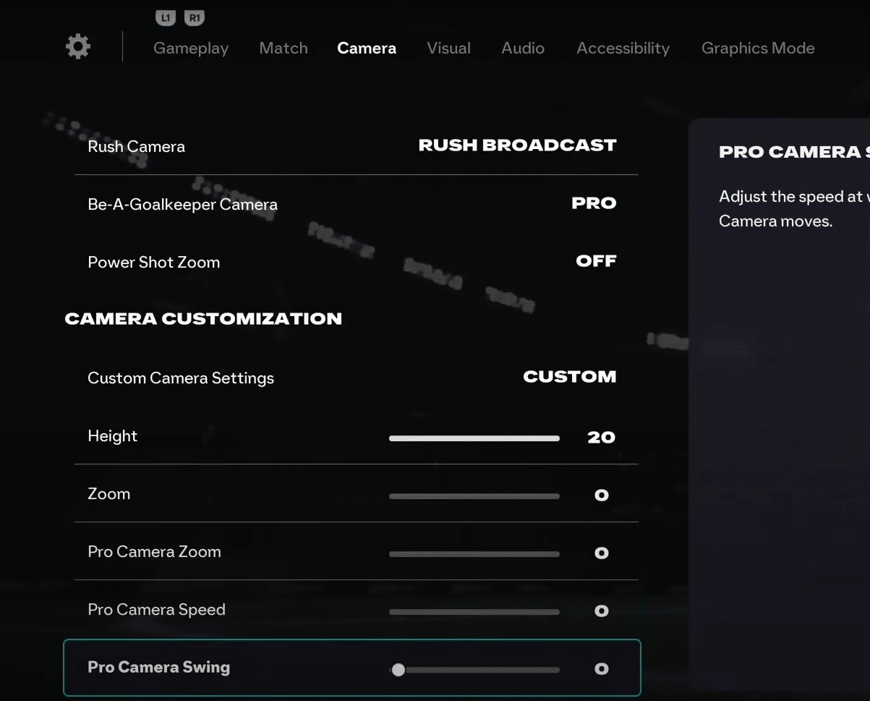Click the Zoom row value 0
The height and width of the screenshot is (701, 870).
pyautogui.click(x=601, y=496)
